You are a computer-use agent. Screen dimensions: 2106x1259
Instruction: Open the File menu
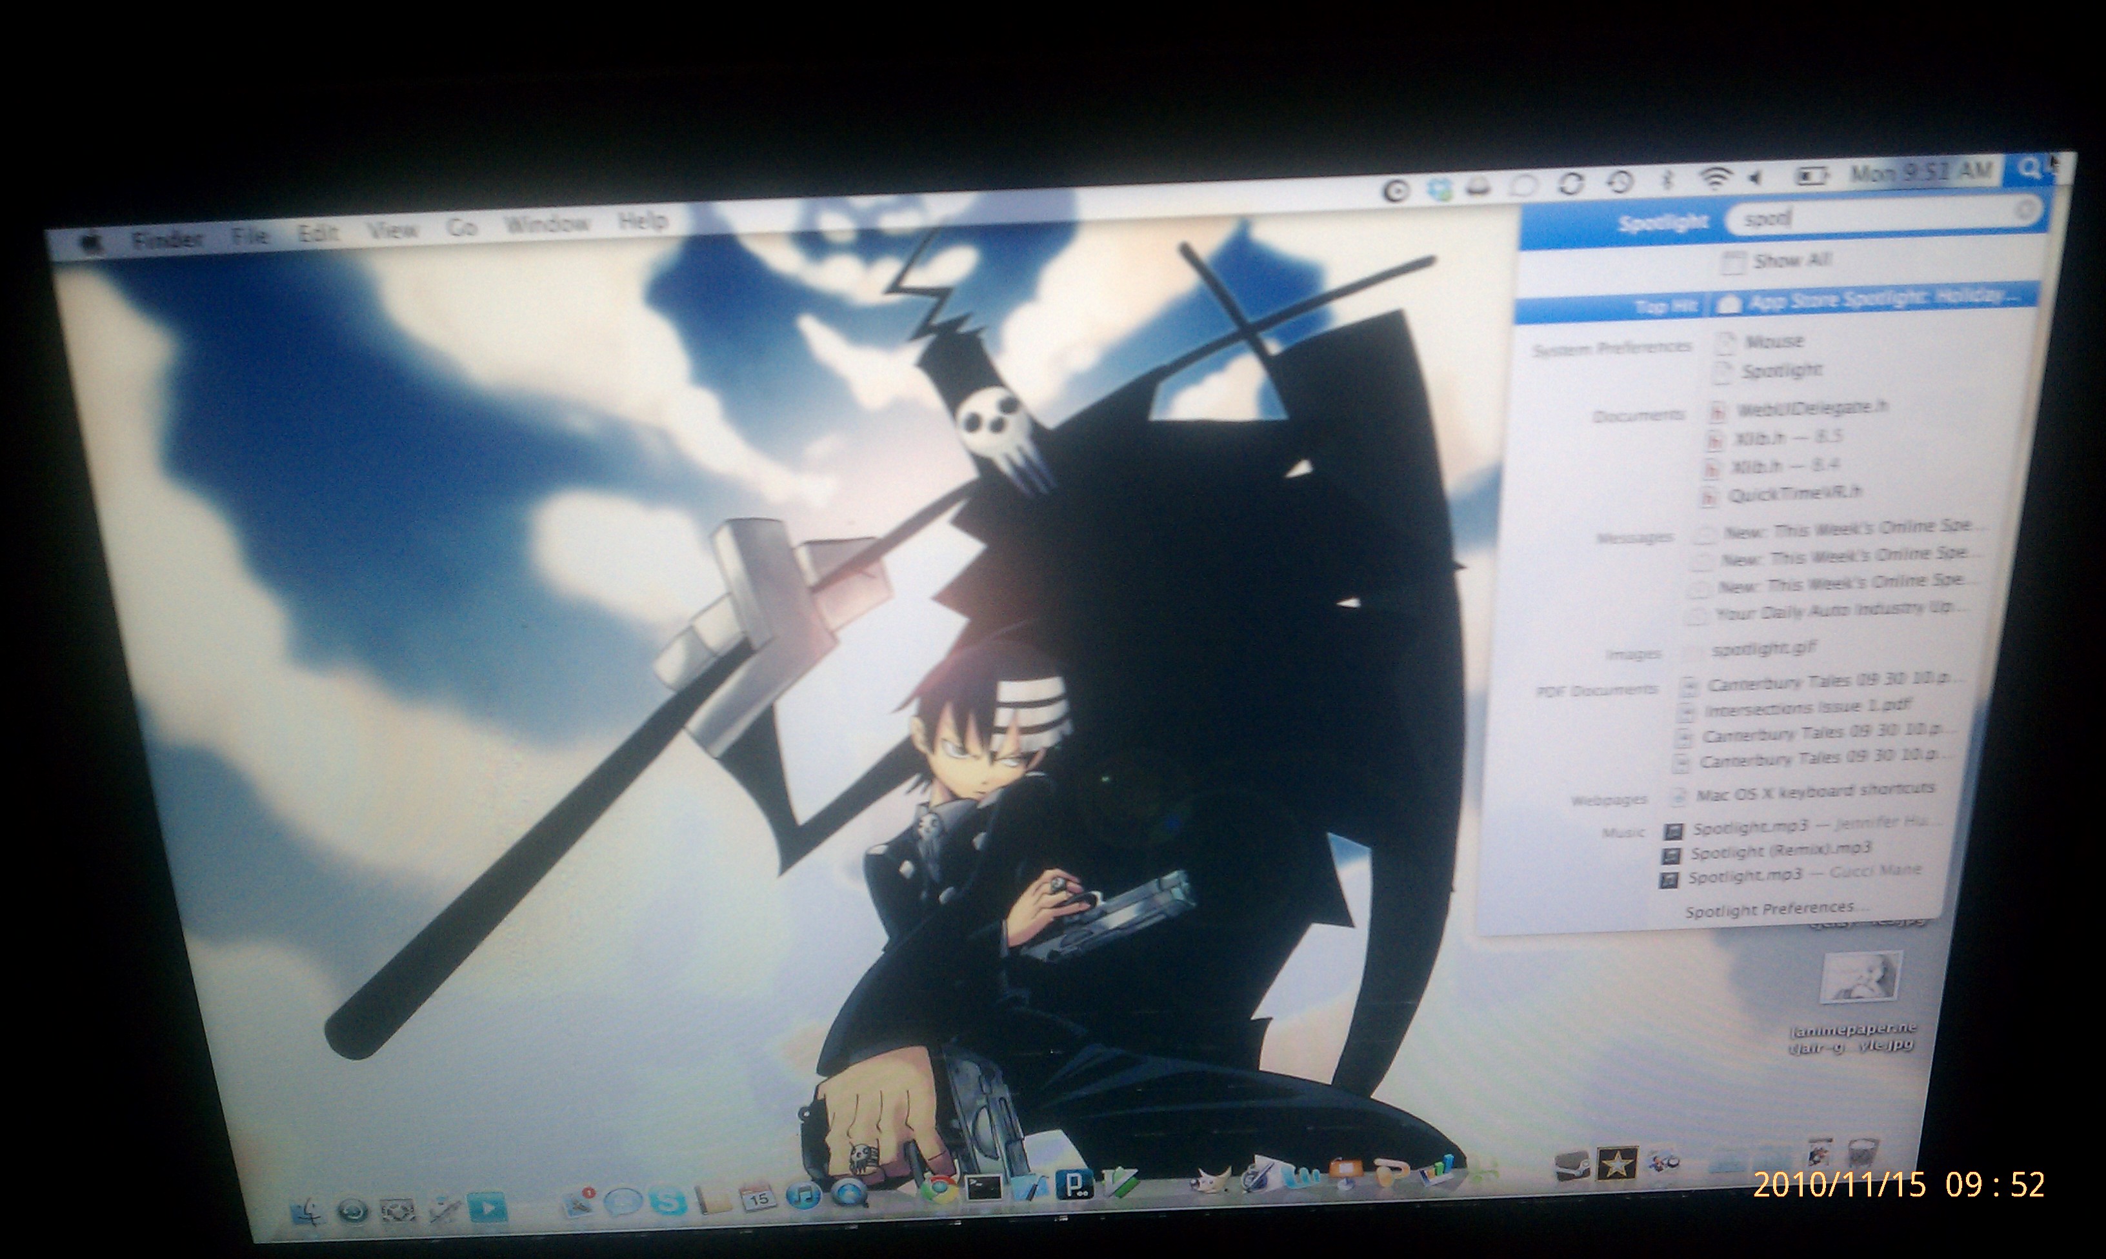(250, 236)
